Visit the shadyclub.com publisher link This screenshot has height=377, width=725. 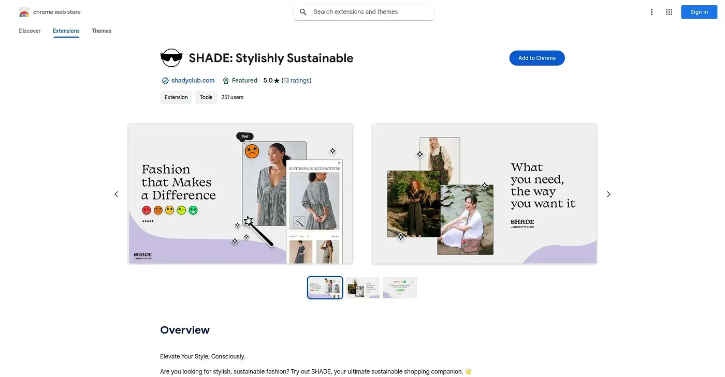(193, 81)
